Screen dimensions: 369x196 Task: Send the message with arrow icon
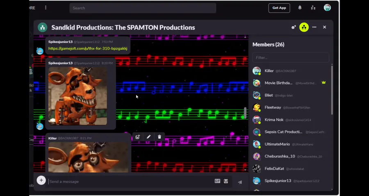[x=240, y=182]
